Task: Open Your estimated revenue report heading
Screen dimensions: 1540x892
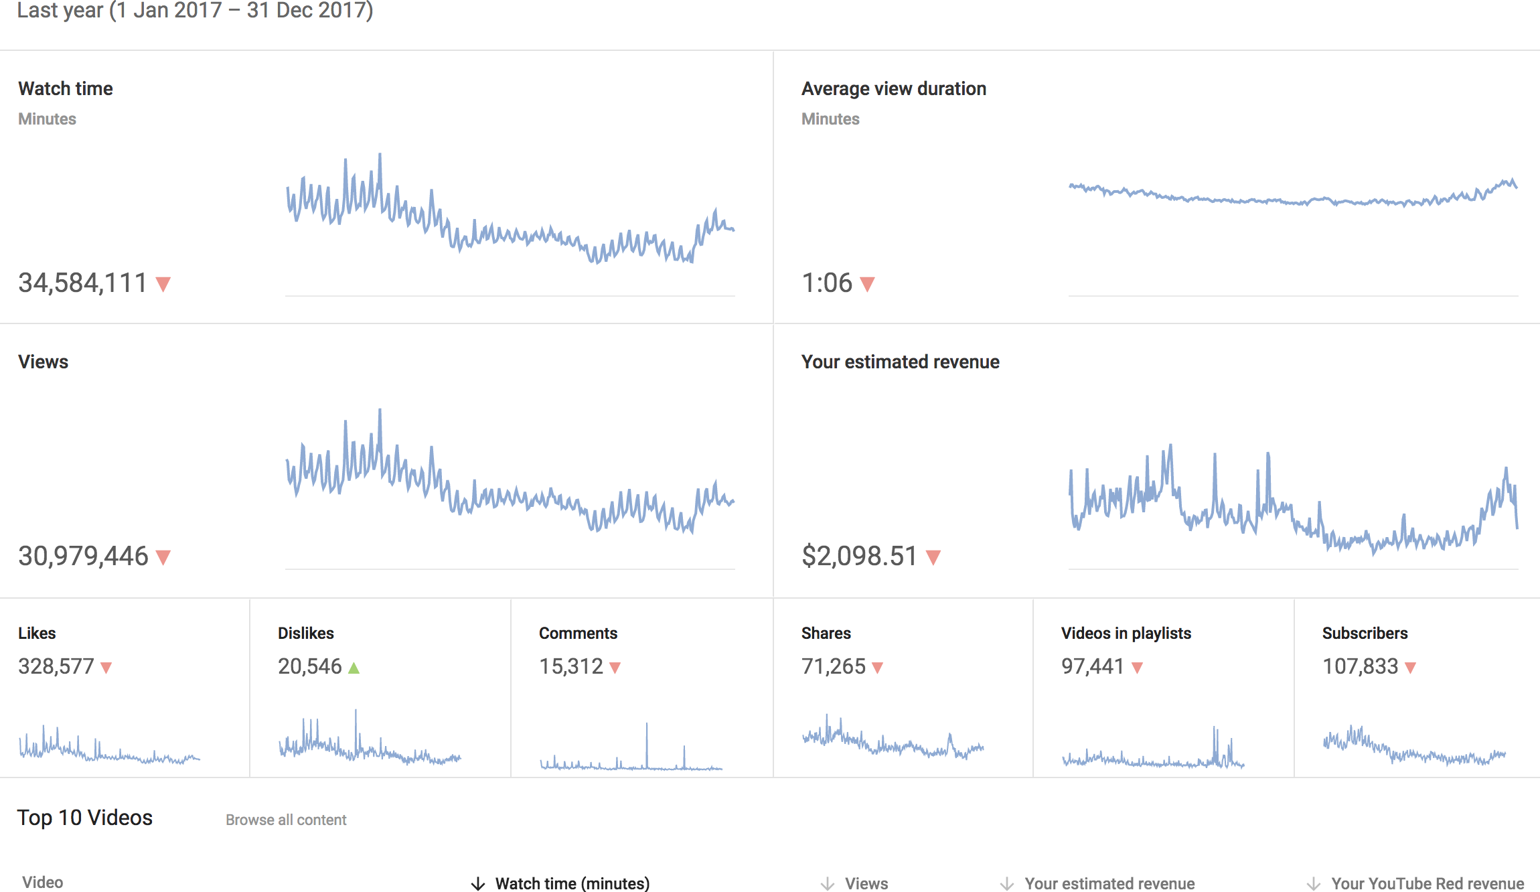Action: [x=900, y=362]
